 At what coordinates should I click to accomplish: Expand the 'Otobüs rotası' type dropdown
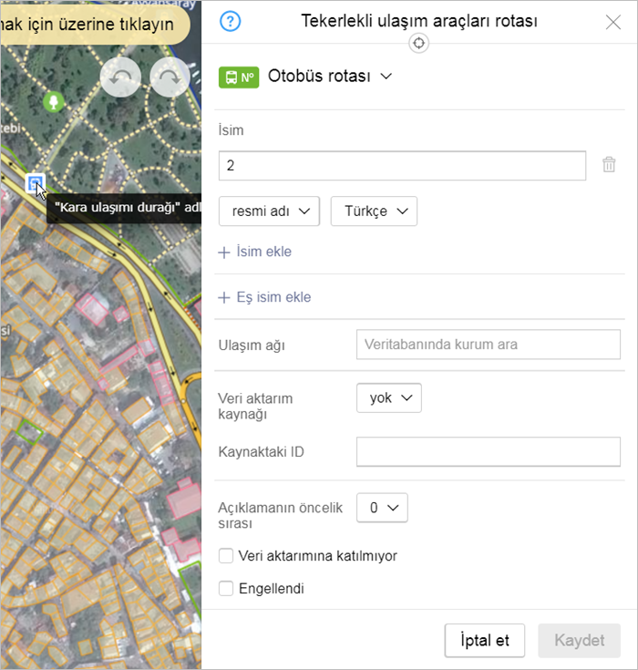pos(329,77)
